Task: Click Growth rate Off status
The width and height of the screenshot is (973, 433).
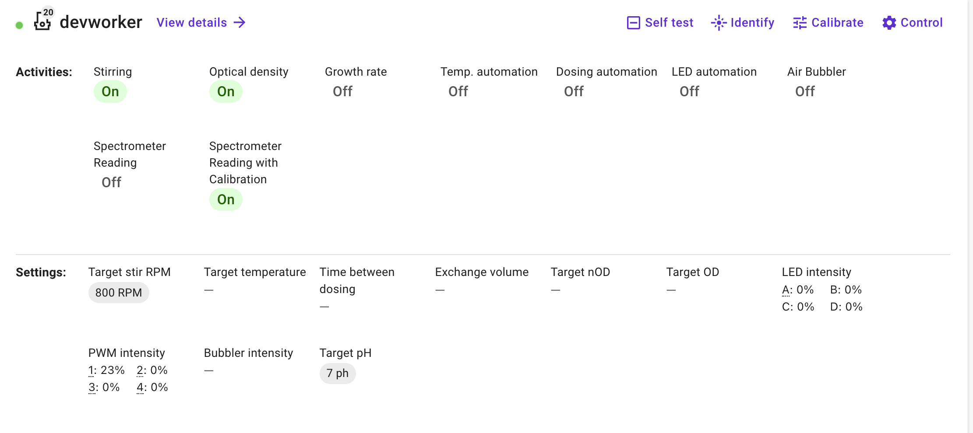Action: (x=342, y=91)
